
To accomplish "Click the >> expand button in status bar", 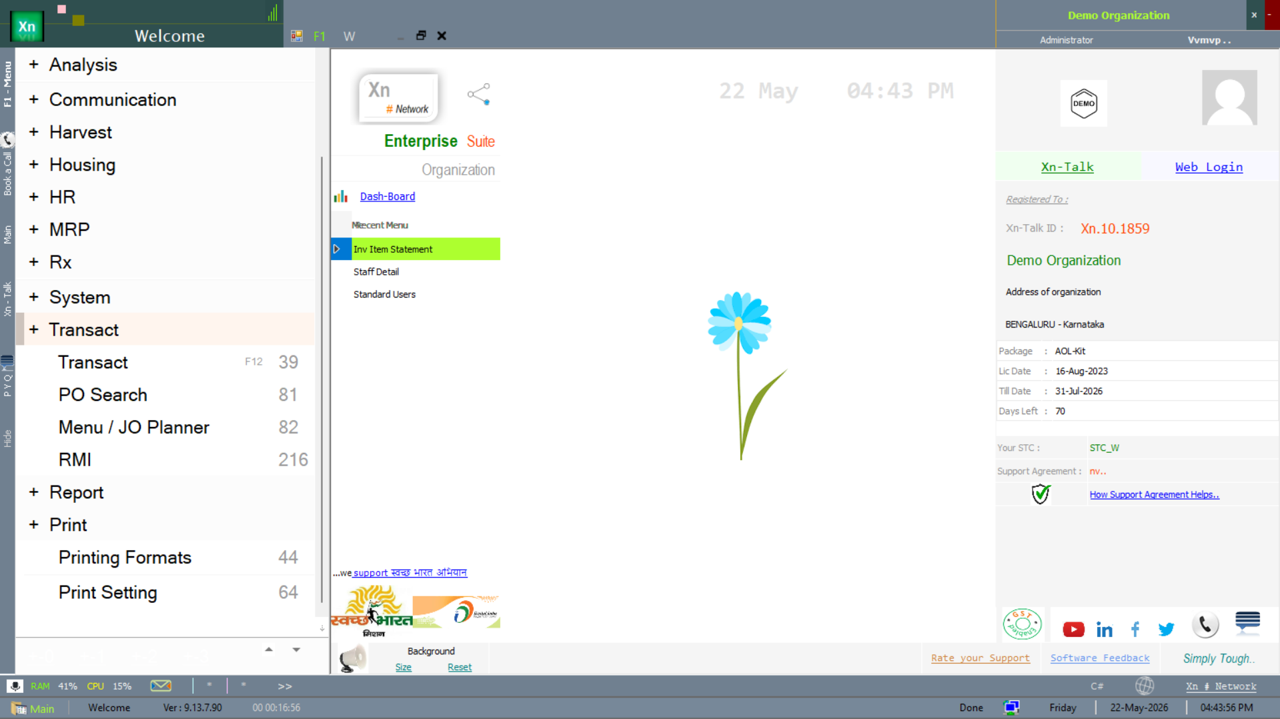I will pos(285,686).
